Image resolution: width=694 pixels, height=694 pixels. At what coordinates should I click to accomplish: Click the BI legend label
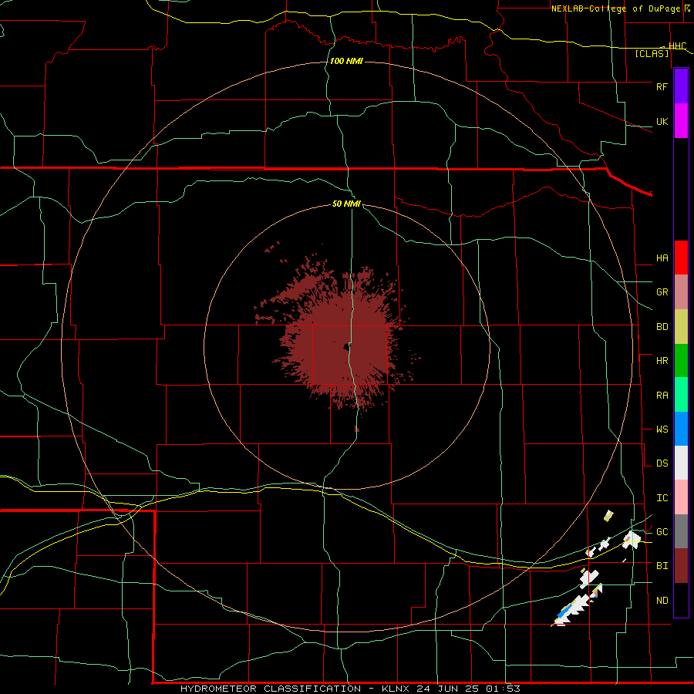pos(662,566)
